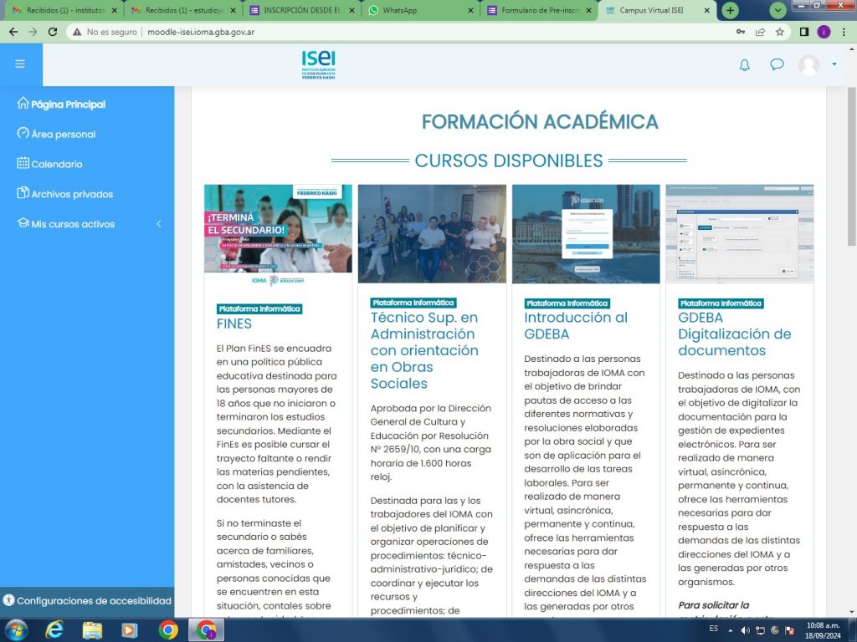857x642 pixels.
Task: Go to Página Principal in sidebar
Action: tap(61, 104)
